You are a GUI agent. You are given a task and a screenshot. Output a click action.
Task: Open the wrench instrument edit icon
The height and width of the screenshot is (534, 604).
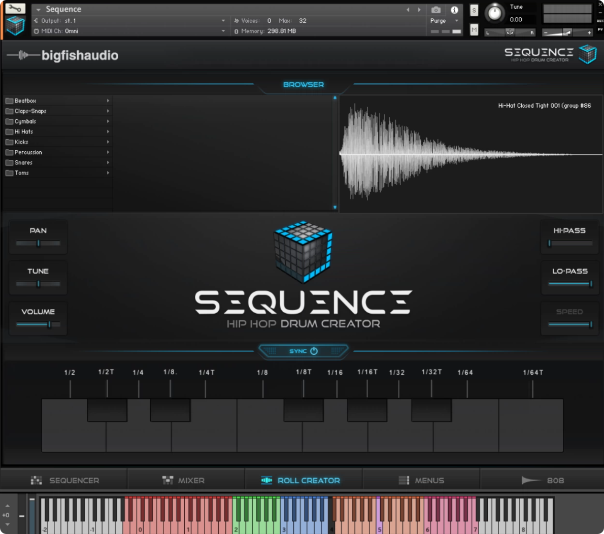pos(15,8)
